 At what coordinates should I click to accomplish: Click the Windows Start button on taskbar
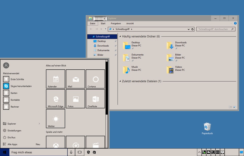tap(5, 152)
